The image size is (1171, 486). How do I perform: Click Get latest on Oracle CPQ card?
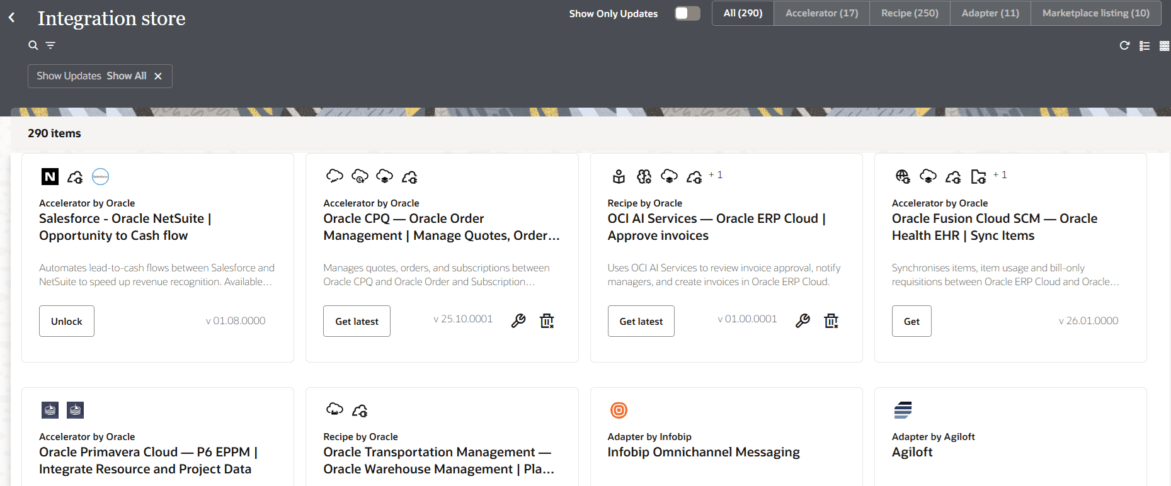point(357,321)
